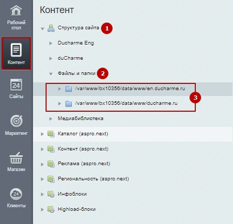Viewport: 233px width, 224px height.
Task: Select the /var/www/bx10356/data/www/ducharme.ru folder
Action: [x=126, y=103]
